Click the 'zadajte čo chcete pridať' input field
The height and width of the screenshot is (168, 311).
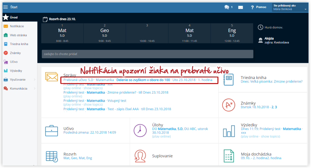147,54
